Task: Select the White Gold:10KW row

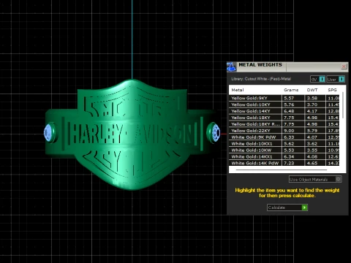Action: [284, 150]
